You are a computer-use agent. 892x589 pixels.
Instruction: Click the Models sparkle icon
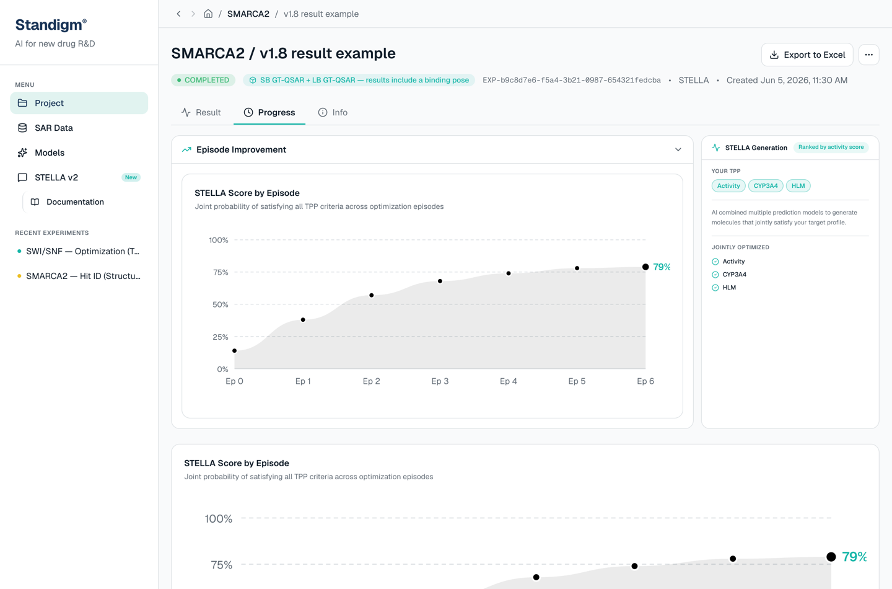point(22,153)
